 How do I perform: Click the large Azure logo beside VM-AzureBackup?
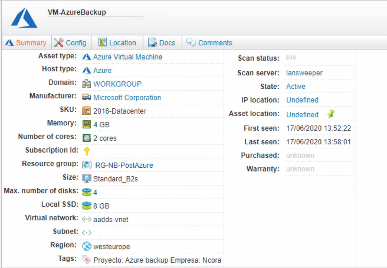tap(24, 18)
